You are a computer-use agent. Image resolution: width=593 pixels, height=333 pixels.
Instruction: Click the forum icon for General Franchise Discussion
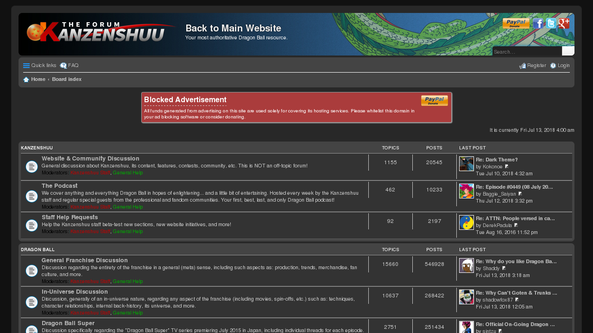32,271
